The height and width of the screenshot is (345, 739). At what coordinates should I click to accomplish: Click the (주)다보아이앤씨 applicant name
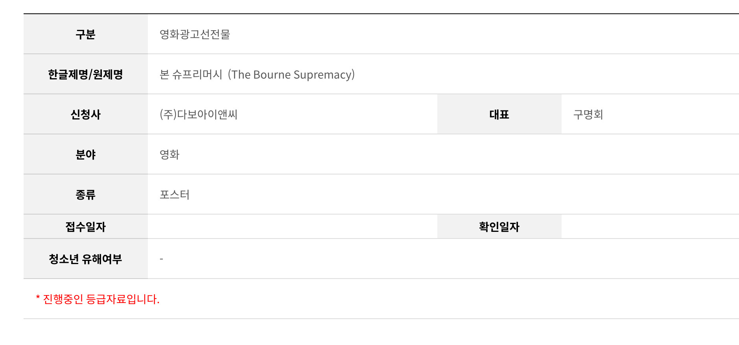[x=199, y=114]
